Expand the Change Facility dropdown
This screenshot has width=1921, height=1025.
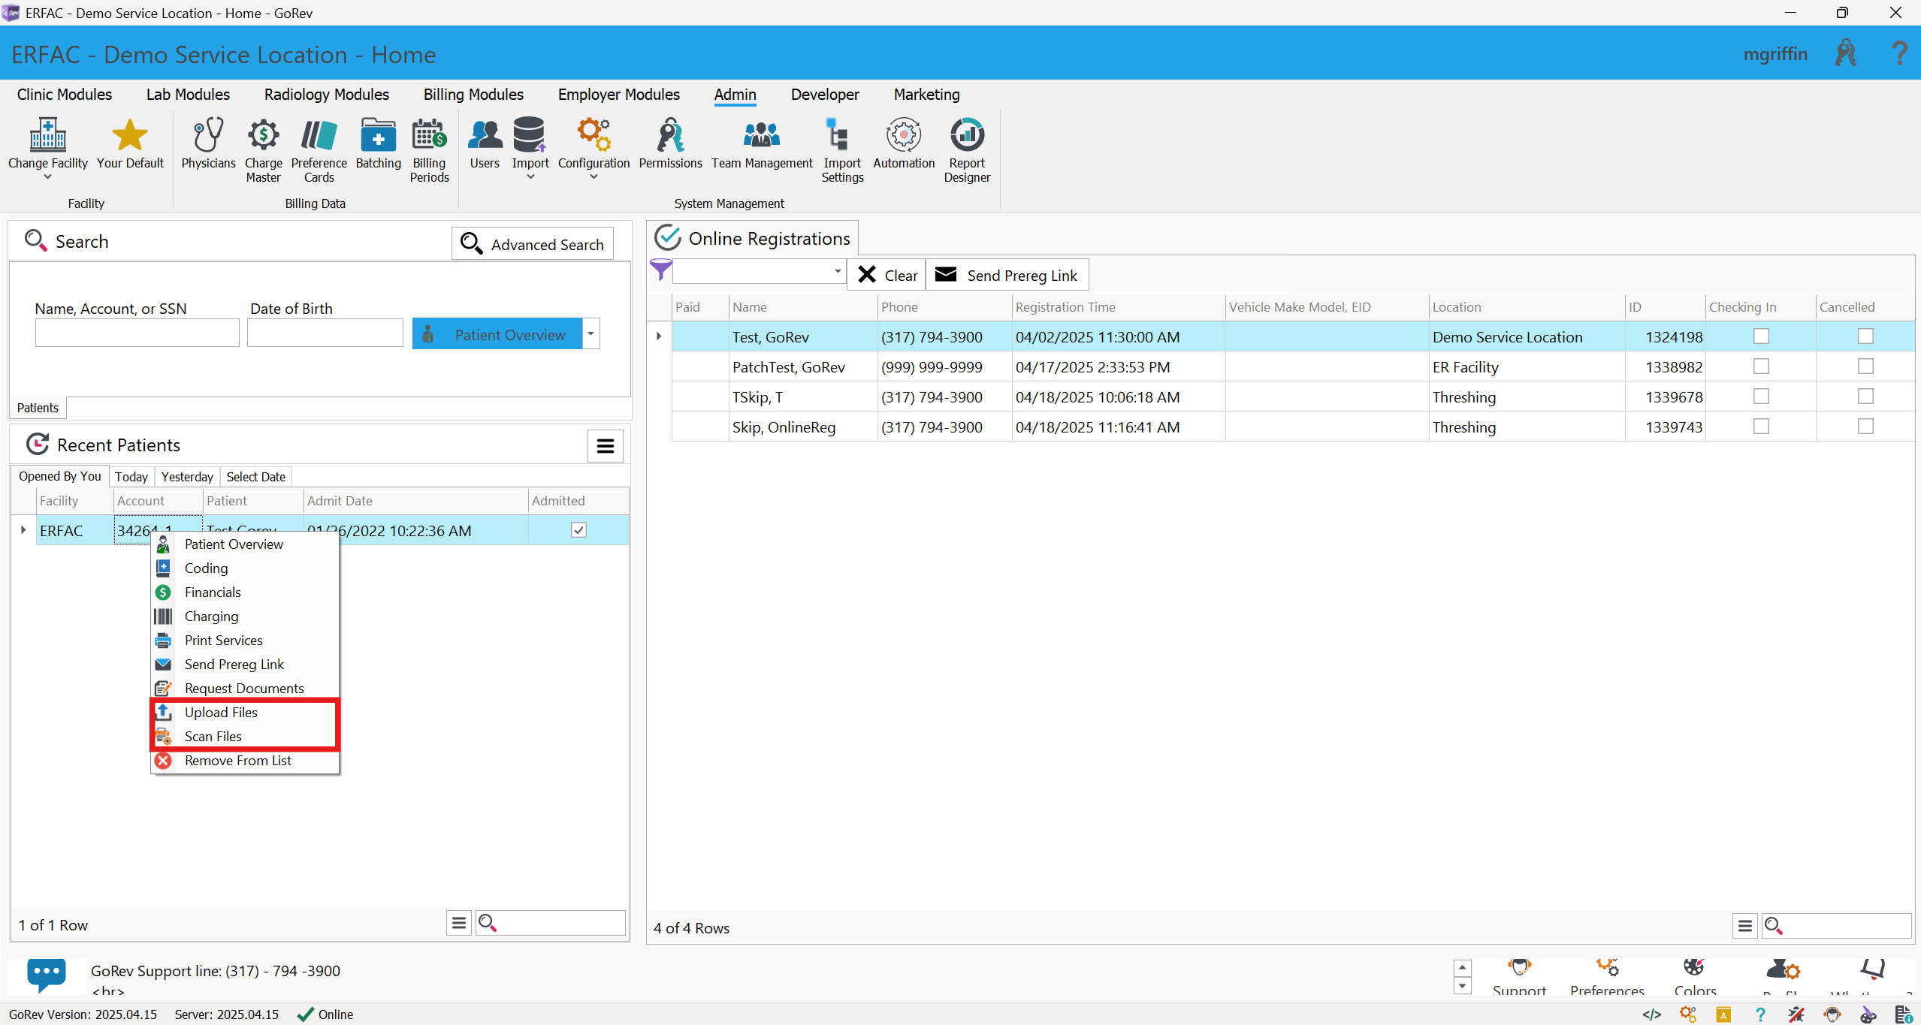click(x=48, y=177)
